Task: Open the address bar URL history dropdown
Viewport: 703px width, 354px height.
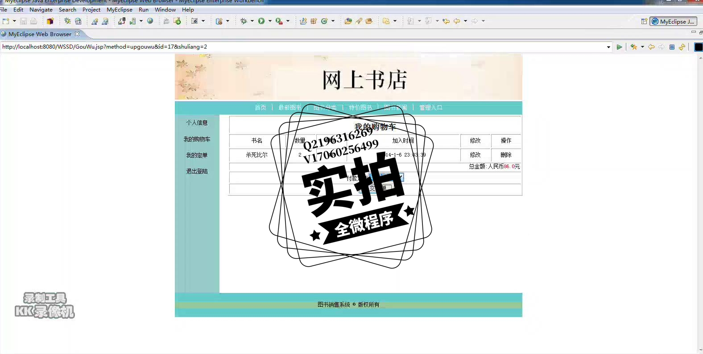Action: [608, 47]
